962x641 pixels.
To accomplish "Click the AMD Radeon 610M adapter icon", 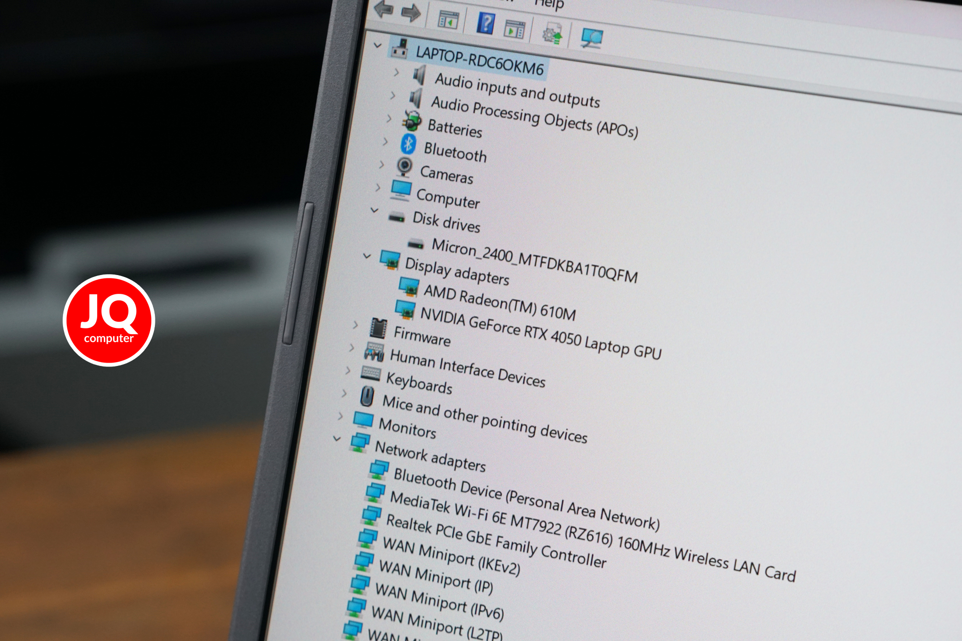I will [x=409, y=287].
